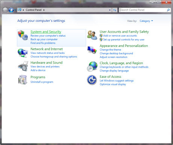The width and height of the screenshot is (173, 145).
Task: Open the Ease of Access icon
Action: click(x=92, y=80)
